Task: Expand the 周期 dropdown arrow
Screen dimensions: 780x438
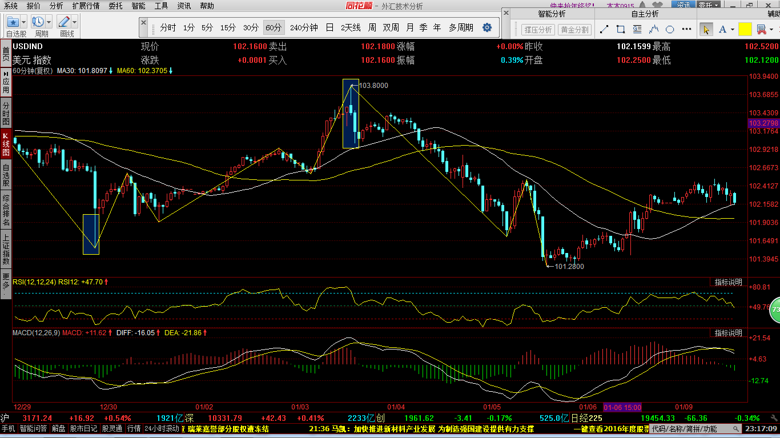Action: (x=49, y=22)
